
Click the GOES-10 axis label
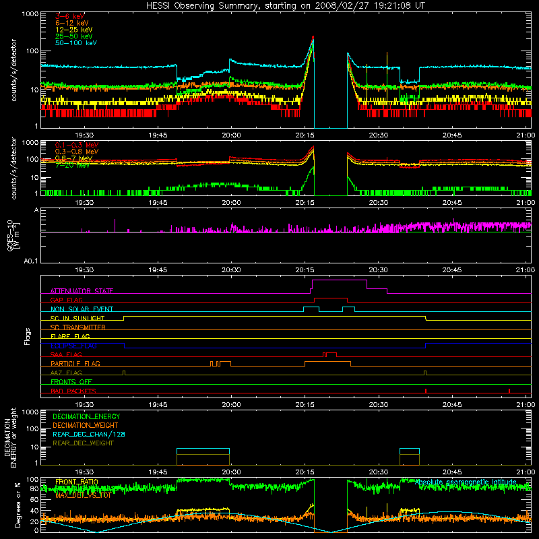pos(10,235)
